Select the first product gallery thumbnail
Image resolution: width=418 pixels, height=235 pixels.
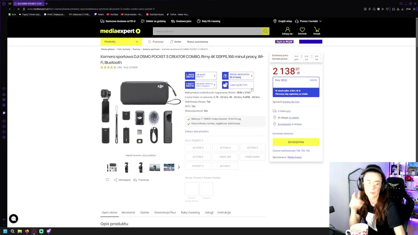[x=112, y=167]
